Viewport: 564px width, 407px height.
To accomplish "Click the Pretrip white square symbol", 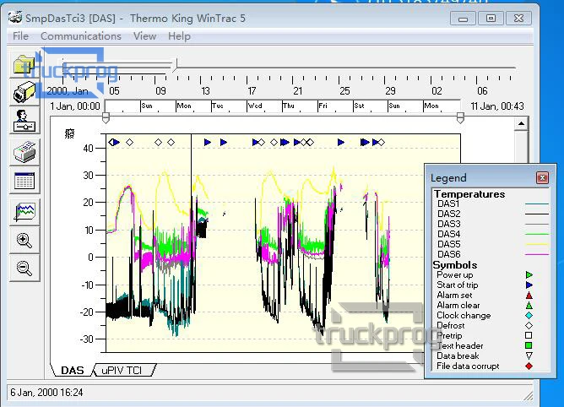I will [529, 335].
